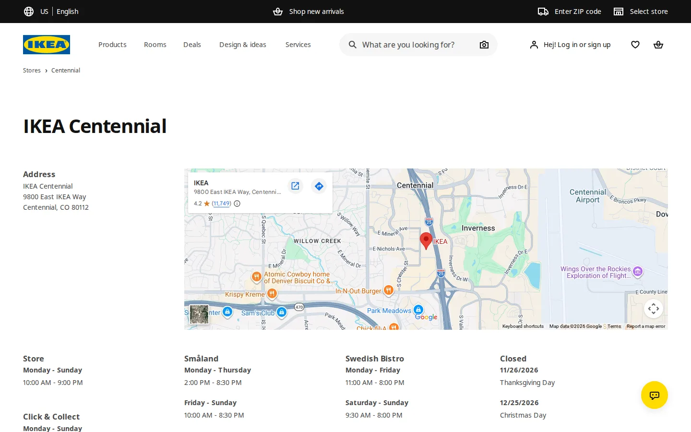Click the In-N-Out Burger marker

pos(389,290)
